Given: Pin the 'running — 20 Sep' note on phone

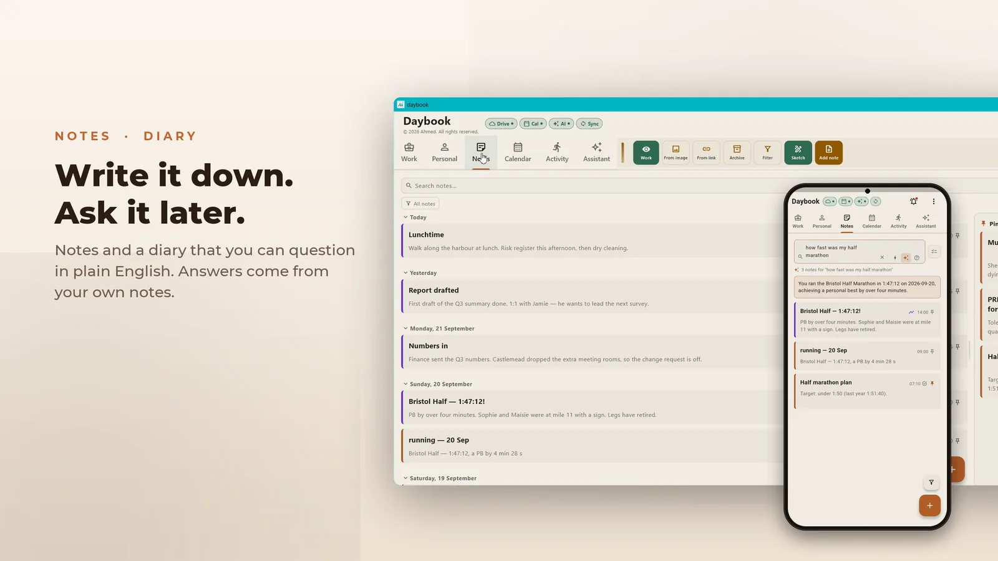Looking at the screenshot, I should (933, 352).
